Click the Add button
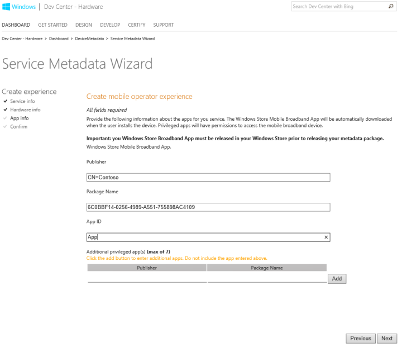The width and height of the screenshot is (402, 347). pyautogui.click(x=337, y=278)
